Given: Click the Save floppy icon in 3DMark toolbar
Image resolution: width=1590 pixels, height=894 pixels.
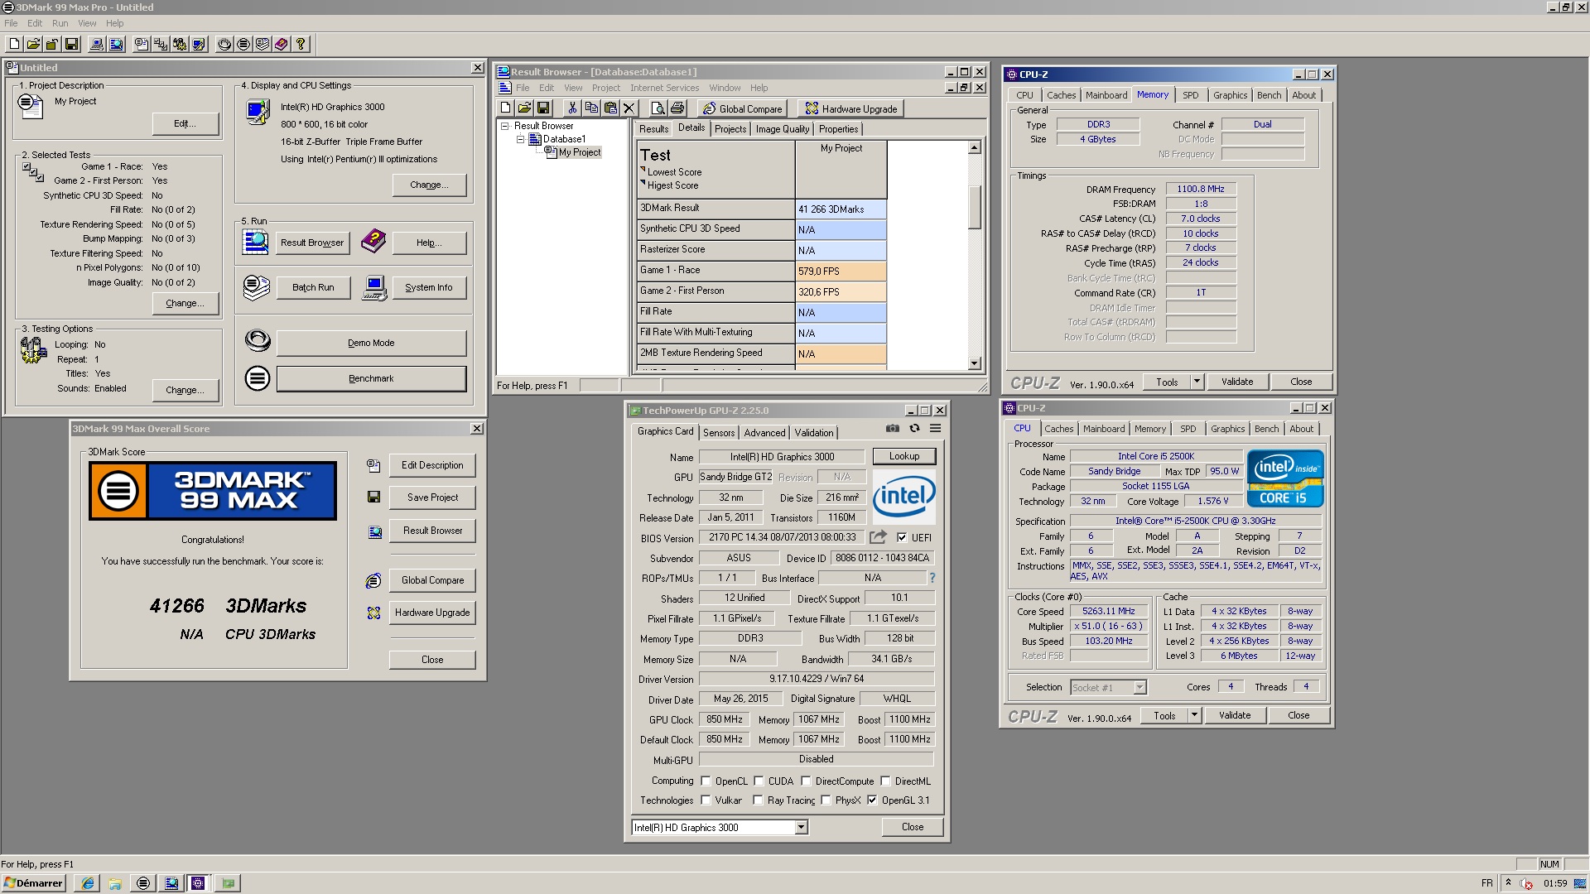Looking at the screenshot, I should point(71,44).
